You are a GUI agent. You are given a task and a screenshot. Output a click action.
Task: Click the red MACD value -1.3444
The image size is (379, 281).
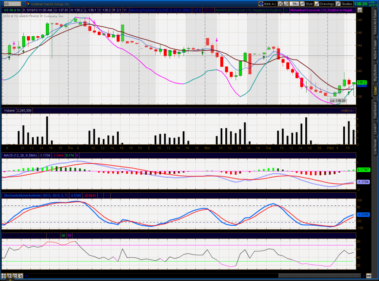point(58,155)
